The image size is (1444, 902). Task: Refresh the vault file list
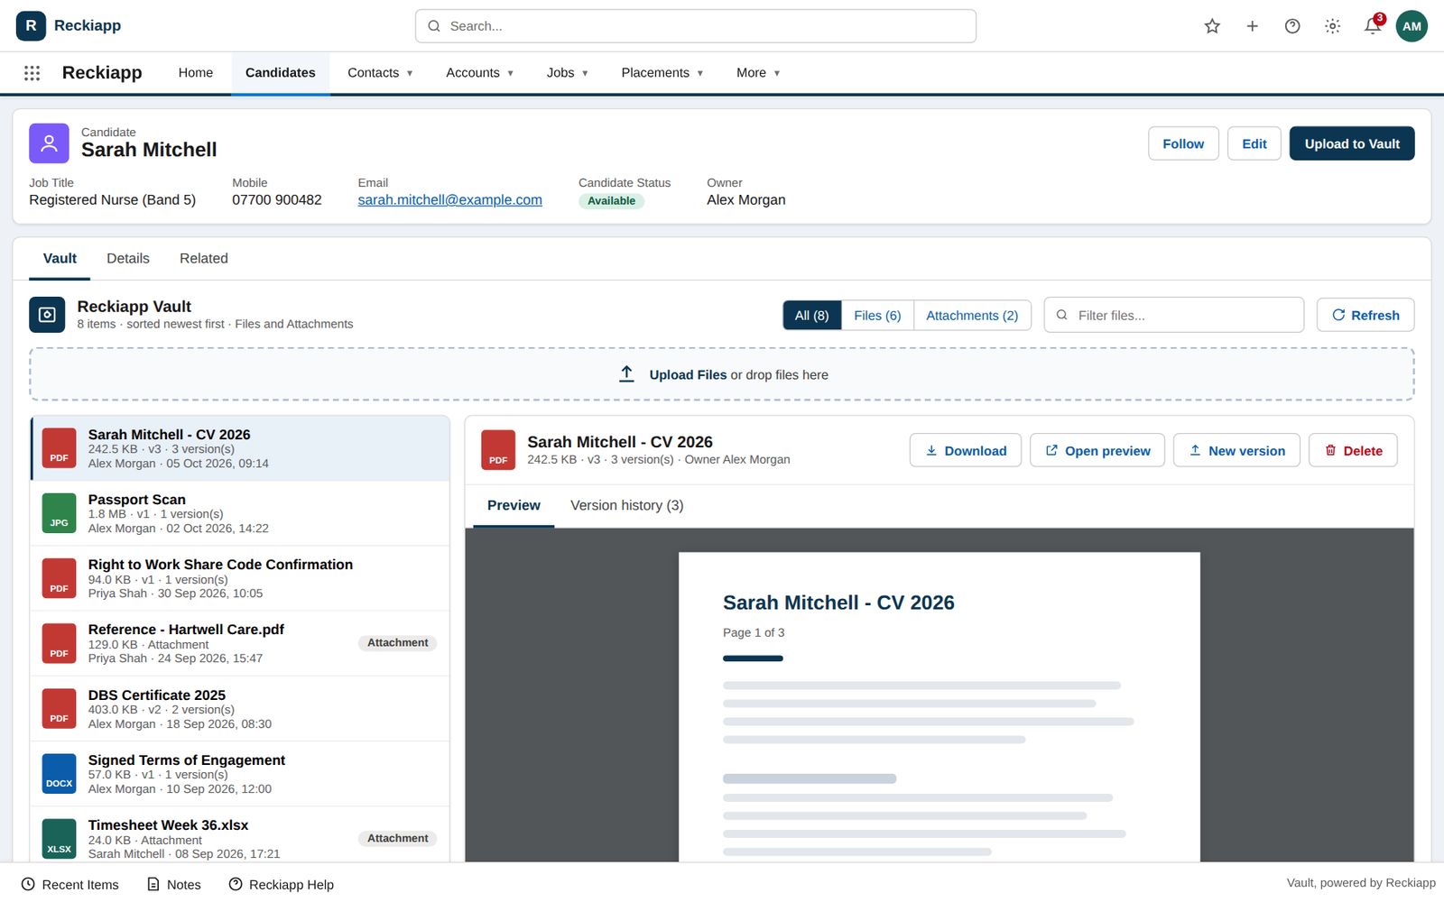1365,315
